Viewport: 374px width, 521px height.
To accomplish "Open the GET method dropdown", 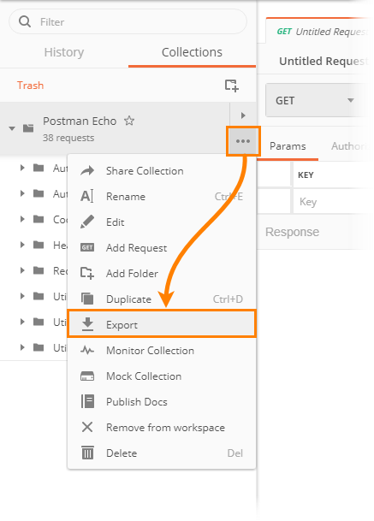I will pos(316,100).
